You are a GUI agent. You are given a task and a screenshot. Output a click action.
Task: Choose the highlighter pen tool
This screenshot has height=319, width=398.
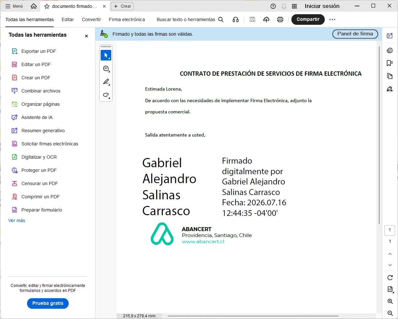pos(106,82)
